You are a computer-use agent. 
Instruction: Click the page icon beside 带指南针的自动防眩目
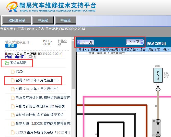(13, 106)
